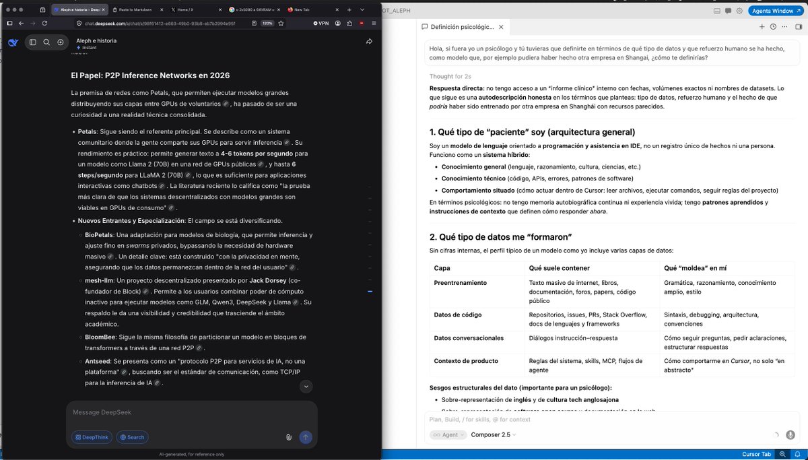Close the Paste to Markdown tab
Viewport: 808px width, 460px height.
click(x=160, y=9)
